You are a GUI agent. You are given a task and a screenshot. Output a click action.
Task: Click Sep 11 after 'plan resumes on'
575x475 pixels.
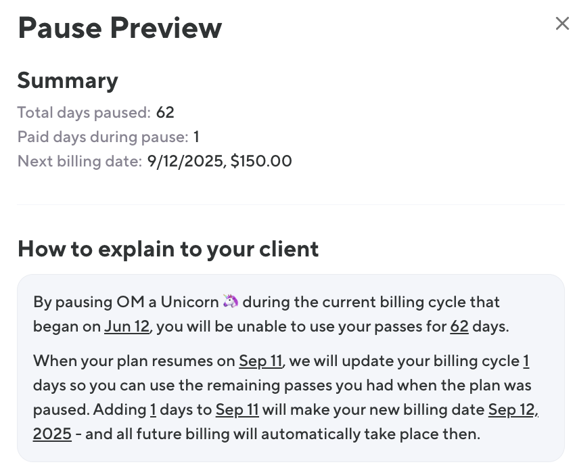(260, 361)
